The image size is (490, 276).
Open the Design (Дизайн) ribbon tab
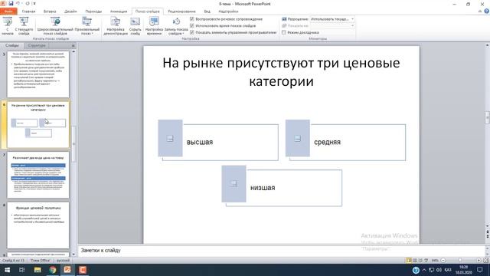coord(70,11)
